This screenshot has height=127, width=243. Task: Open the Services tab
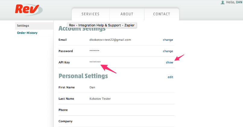[x=90, y=14]
